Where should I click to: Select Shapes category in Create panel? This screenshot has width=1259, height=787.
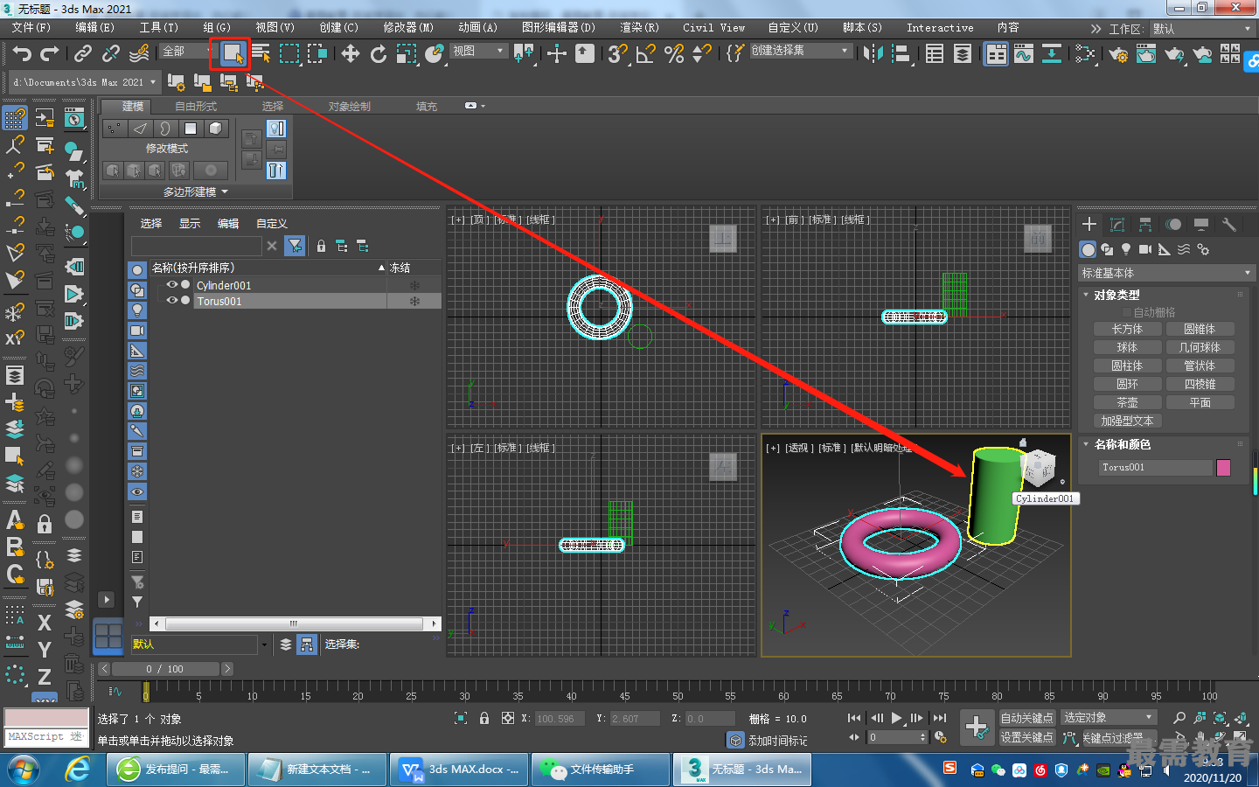pos(1107,249)
